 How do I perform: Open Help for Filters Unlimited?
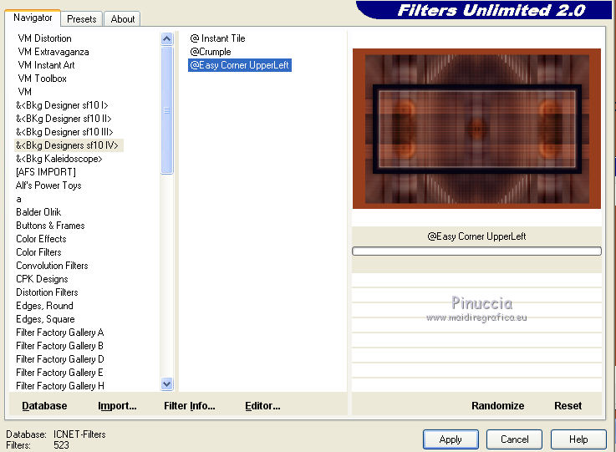[578, 439]
